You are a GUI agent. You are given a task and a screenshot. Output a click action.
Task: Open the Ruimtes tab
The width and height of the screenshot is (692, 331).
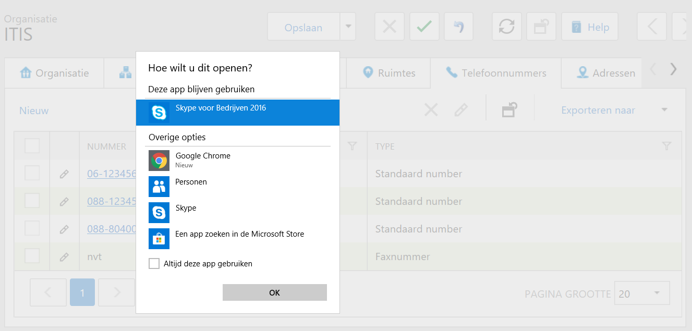[x=389, y=73]
